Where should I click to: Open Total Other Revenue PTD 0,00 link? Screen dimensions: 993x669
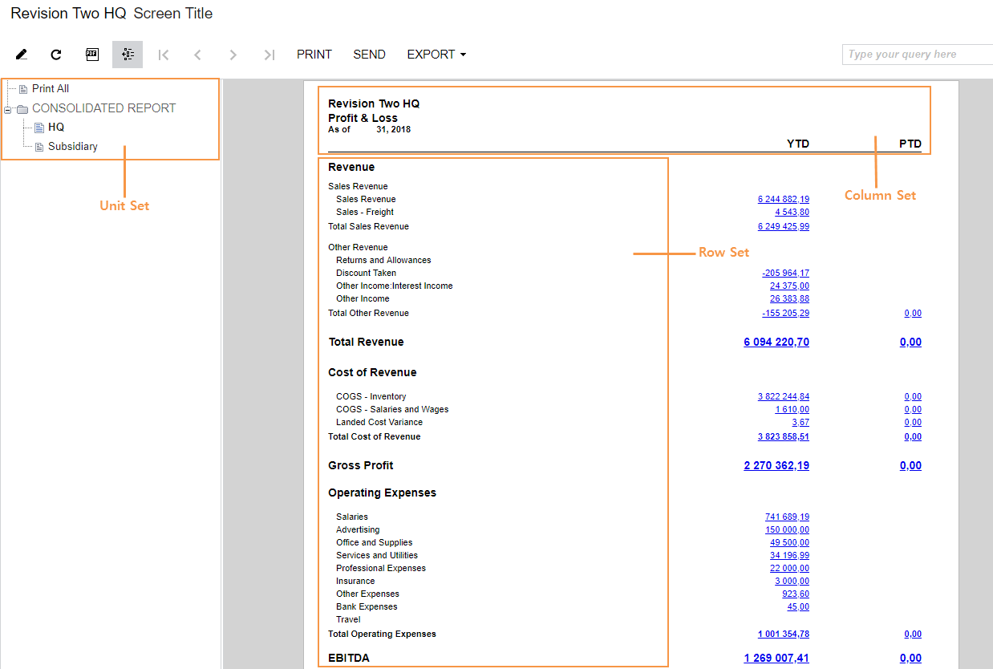click(x=913, y=313)
